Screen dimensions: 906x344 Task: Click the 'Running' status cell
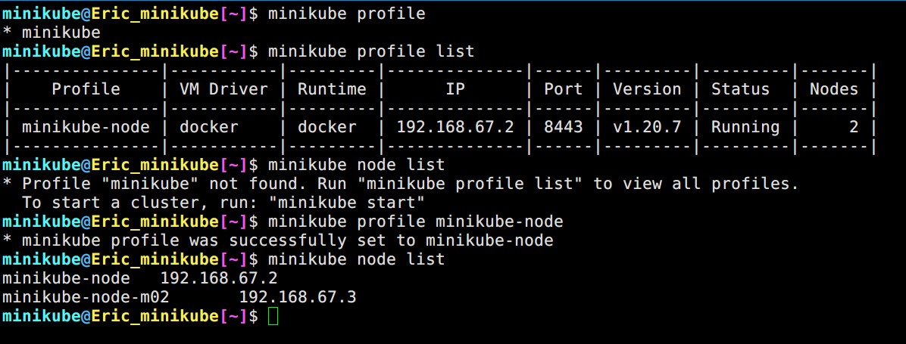point(745,127)
